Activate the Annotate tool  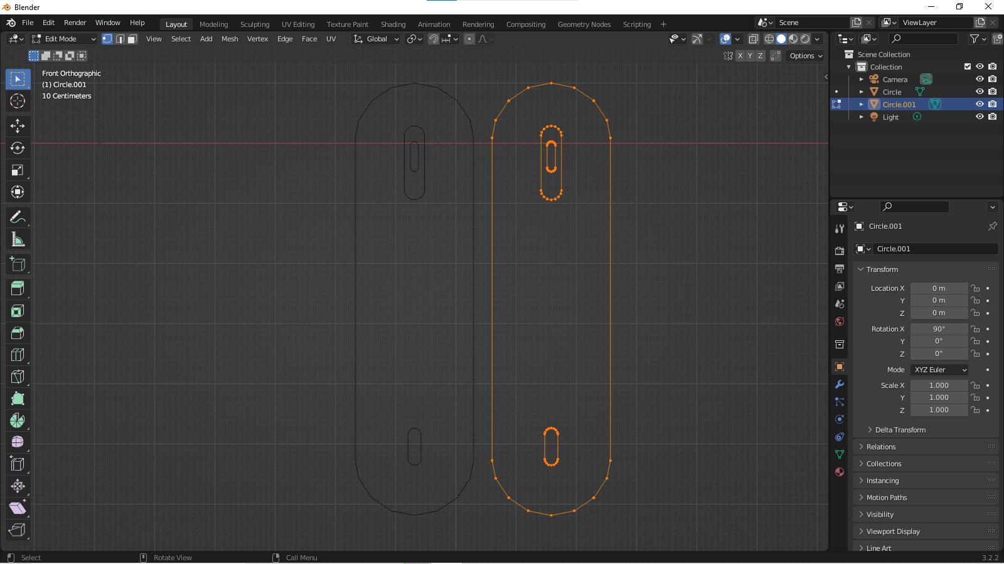tap(18, 217)
